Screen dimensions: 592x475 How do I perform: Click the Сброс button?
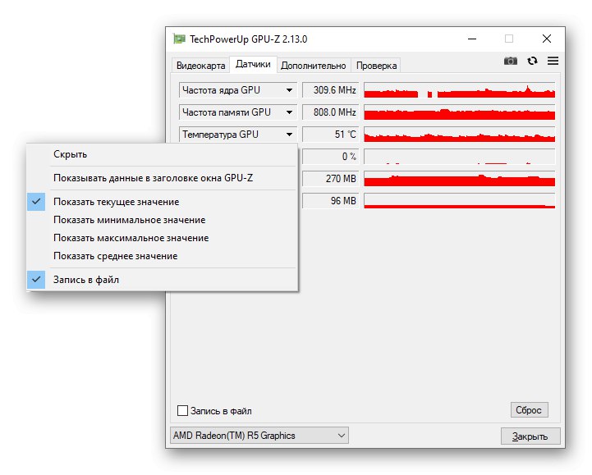point(529,410)
